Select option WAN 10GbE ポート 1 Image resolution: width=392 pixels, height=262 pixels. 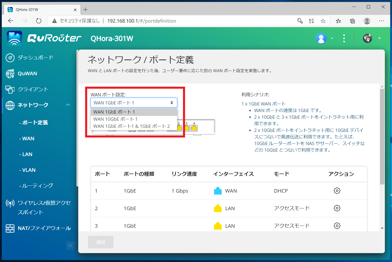[134, 119]
